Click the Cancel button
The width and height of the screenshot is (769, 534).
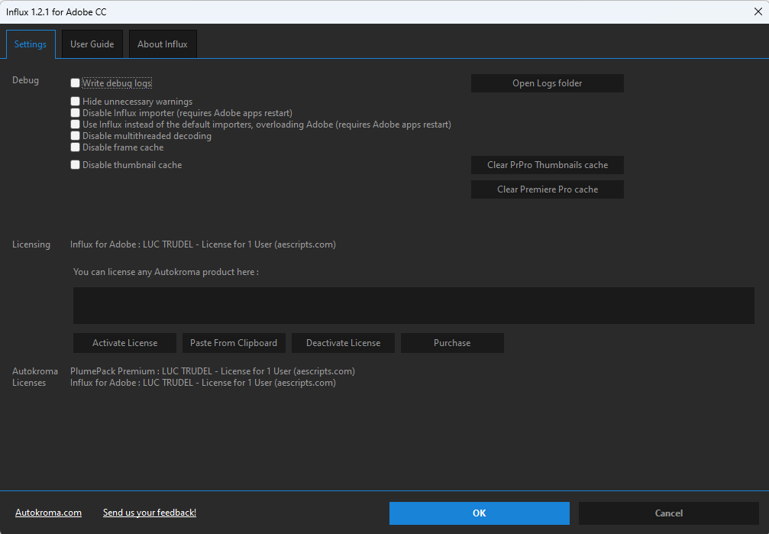point(668,513)
